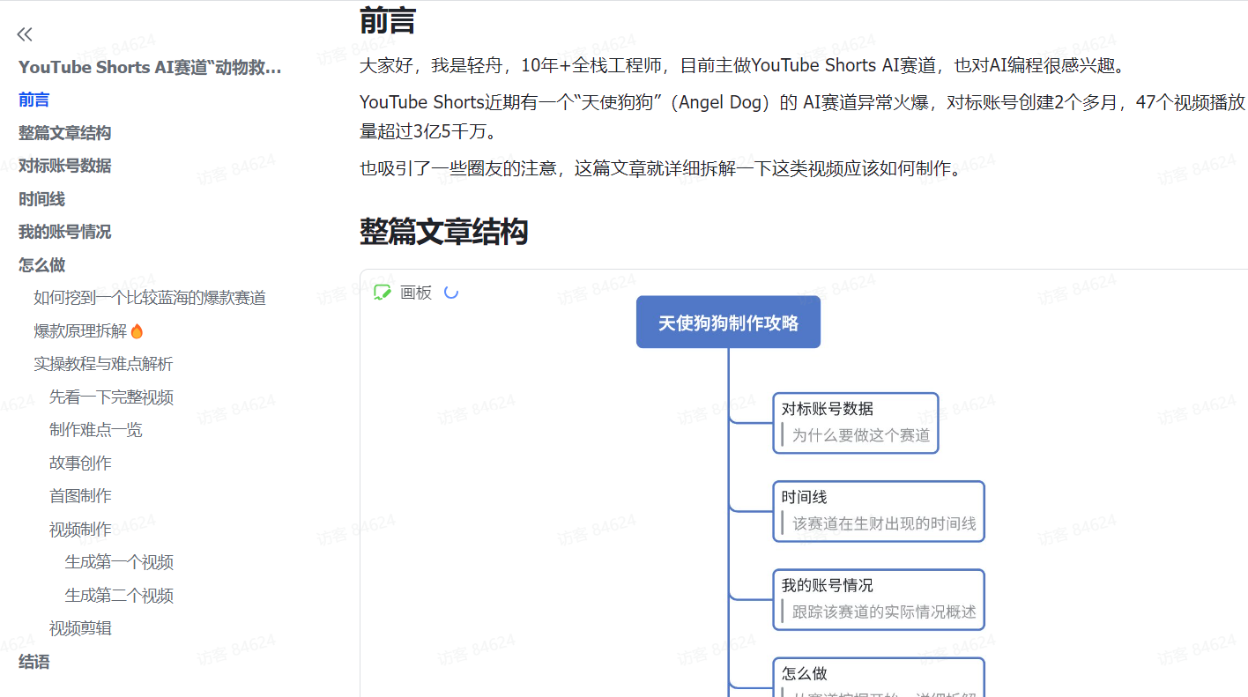Image resolution: width=1248 pixels, height=697 pixels.
Task: Click 怎么做 mind map node
Action: pyautogui.click(x=879, y=678)
